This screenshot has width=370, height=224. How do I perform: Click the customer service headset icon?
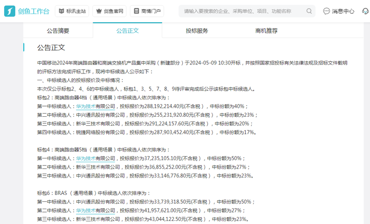point(365,11)
